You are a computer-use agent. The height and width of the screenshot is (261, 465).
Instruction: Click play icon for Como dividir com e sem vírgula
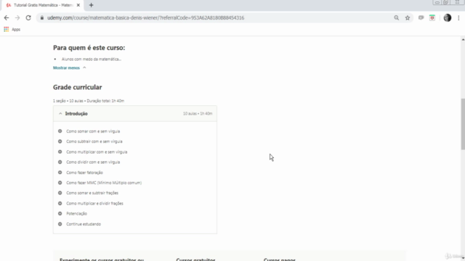[60, 162]
